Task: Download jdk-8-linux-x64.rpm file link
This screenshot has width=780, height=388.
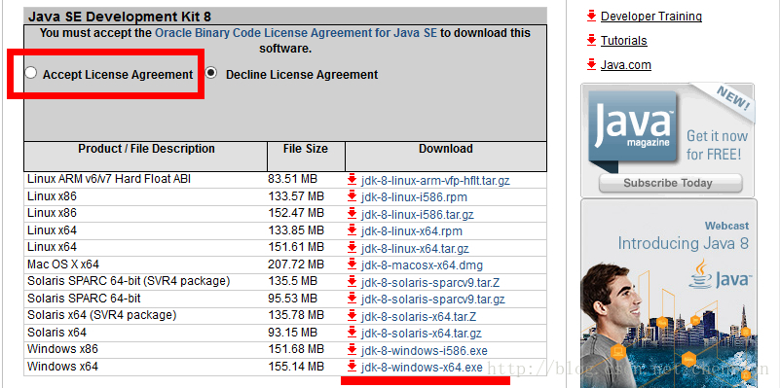Action: click(411, 231)
